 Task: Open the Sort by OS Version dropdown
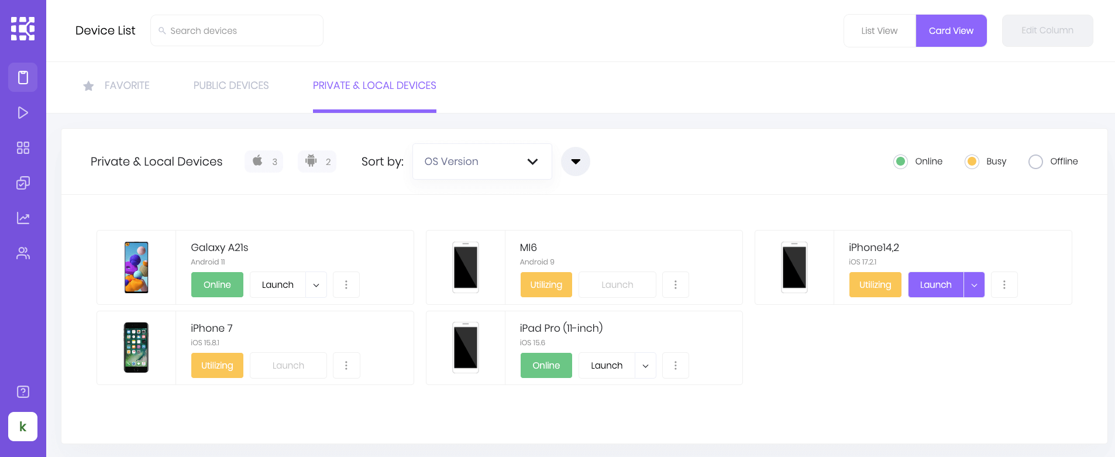coord(482,162)
